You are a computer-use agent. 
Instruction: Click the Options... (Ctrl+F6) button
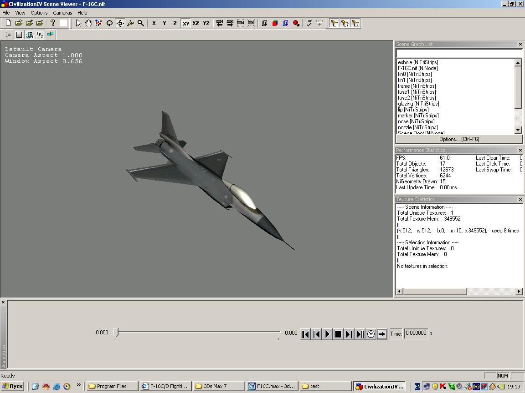pyautogui.click(x=458, y=139)
